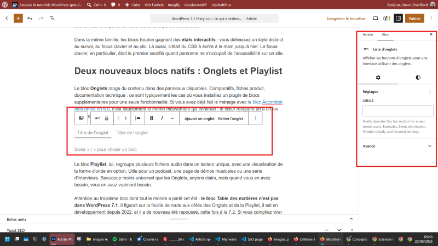Toggle italic formatting
Viewport: 438px width, 246px height.
point(162,118)
